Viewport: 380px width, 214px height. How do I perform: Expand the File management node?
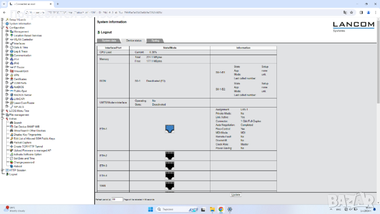click(x=2, y=115)
